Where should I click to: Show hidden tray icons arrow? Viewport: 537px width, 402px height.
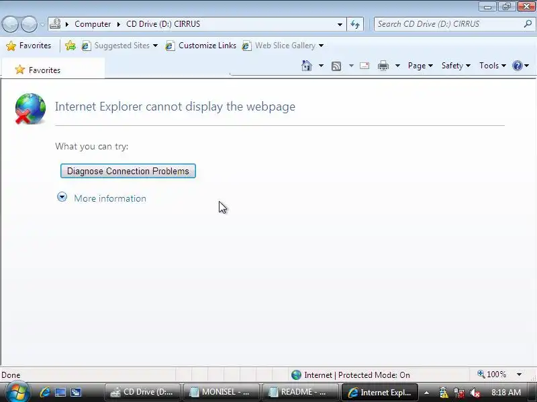pyautogui.click(x=426, y=393)
